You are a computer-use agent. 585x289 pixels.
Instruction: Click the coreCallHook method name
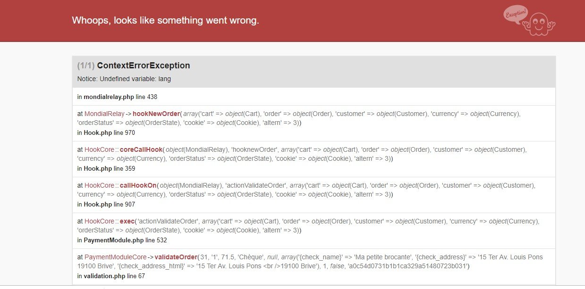click(x=141, y=149)
